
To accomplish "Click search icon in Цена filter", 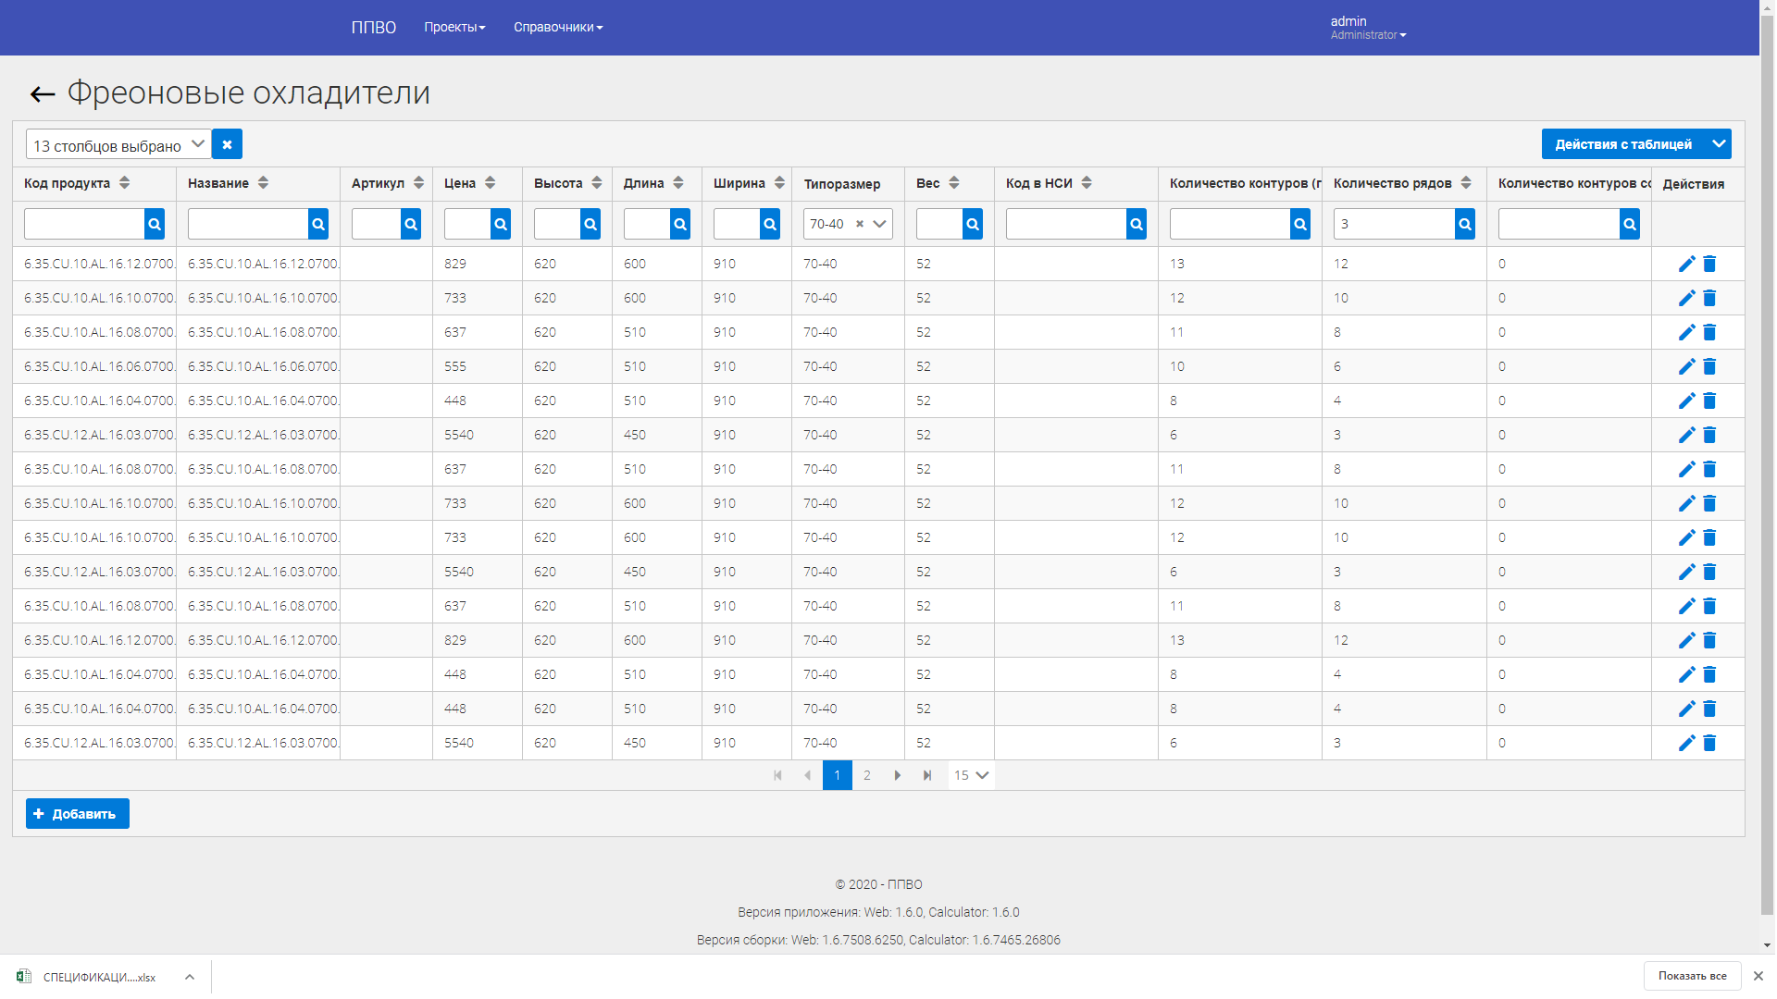I will [501, 224].
